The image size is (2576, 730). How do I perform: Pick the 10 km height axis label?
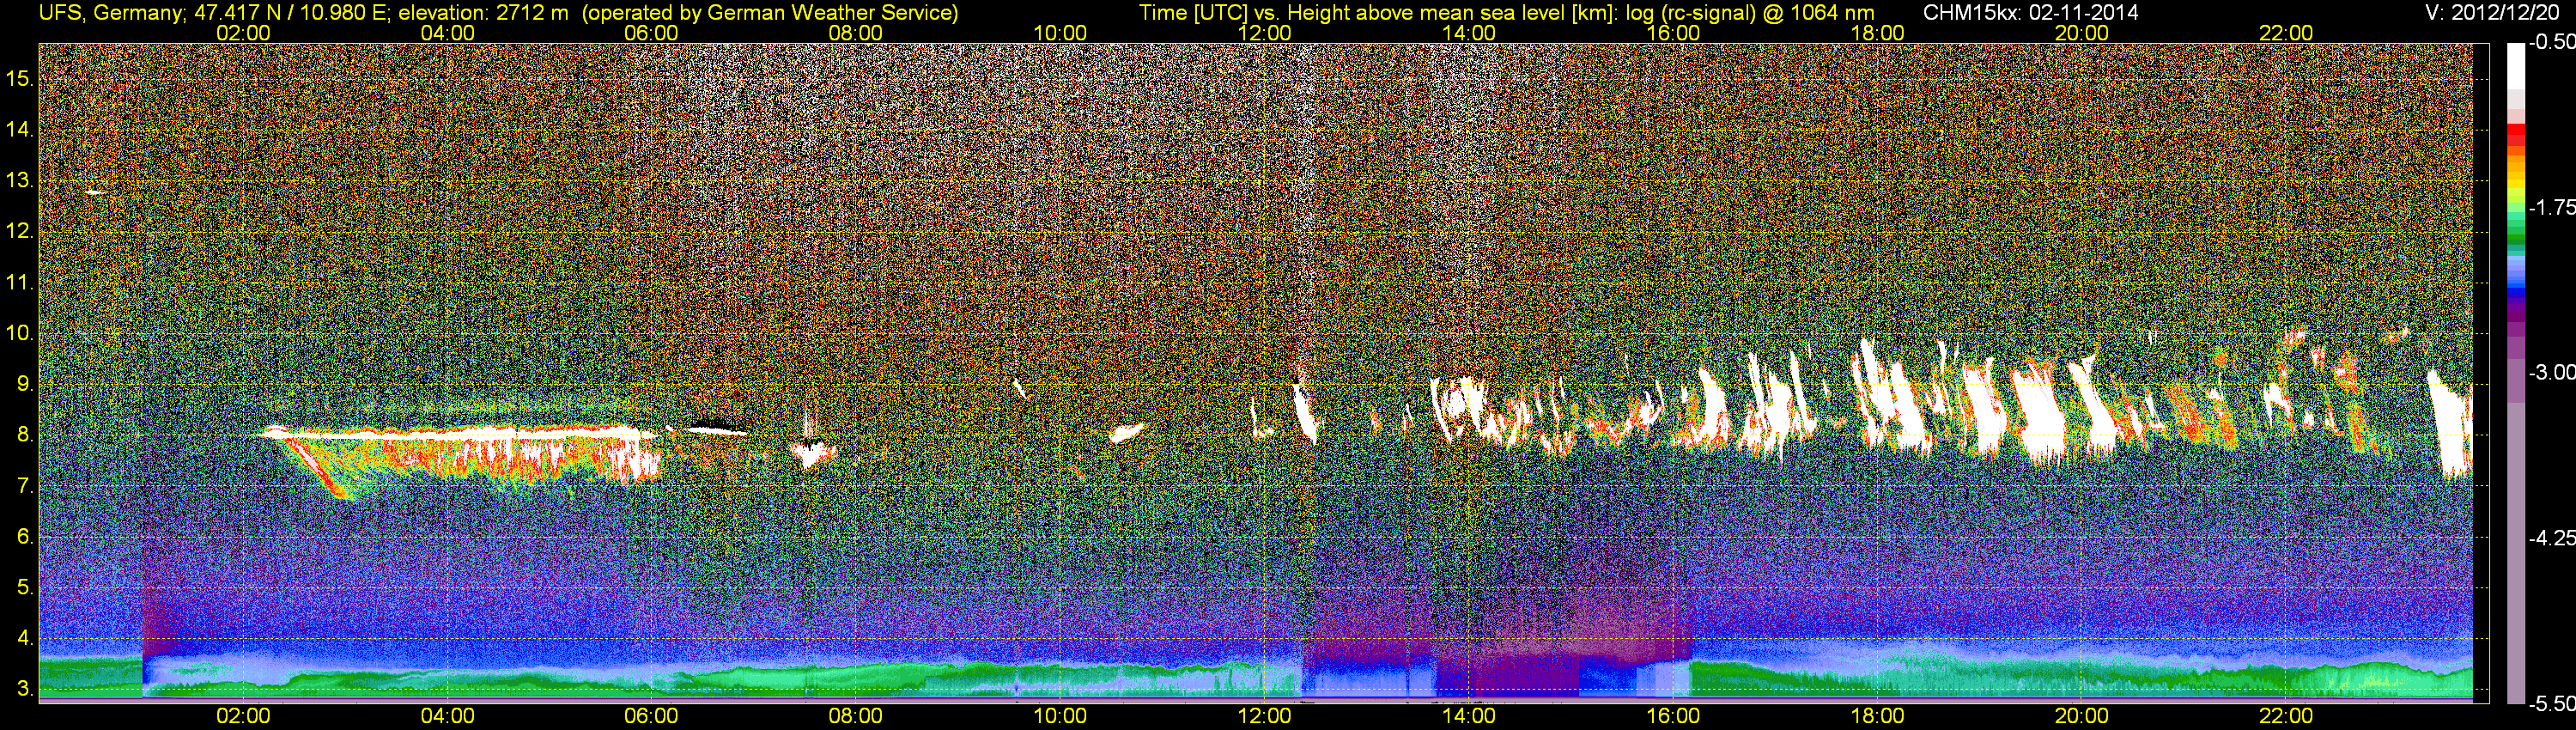click(20, 333)
